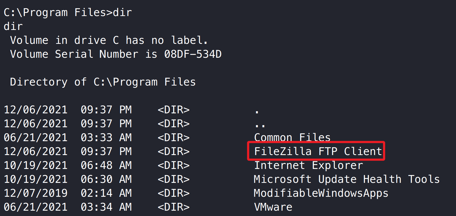Click the <DIR> marker on the FileZilla row

click(173, 151)
